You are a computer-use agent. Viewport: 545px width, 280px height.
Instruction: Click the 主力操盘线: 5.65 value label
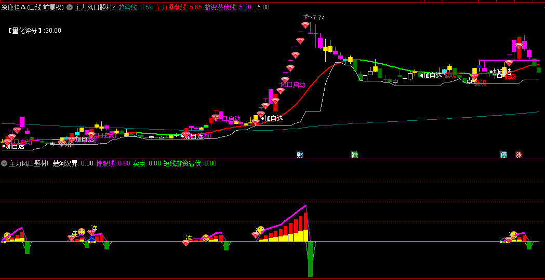click(178, 7)
